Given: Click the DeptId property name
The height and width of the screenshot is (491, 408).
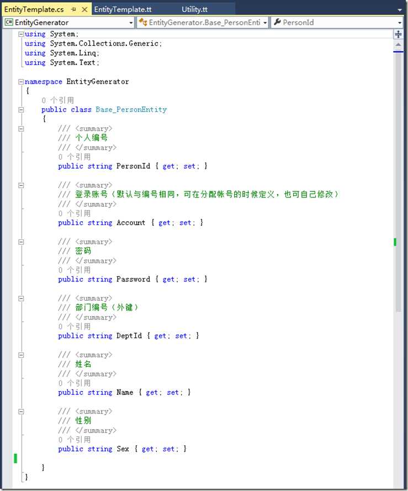Looking at the screenshot, I should click(x=129, y=335).
